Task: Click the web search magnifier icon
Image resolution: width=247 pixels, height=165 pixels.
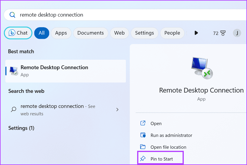Action: tap(14, 109)
